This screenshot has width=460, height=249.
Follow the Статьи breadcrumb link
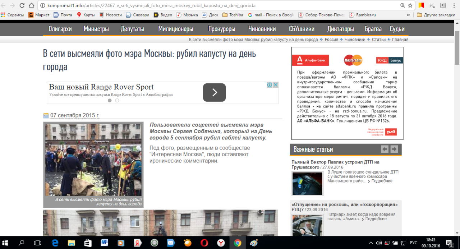[x=379, y=40]
